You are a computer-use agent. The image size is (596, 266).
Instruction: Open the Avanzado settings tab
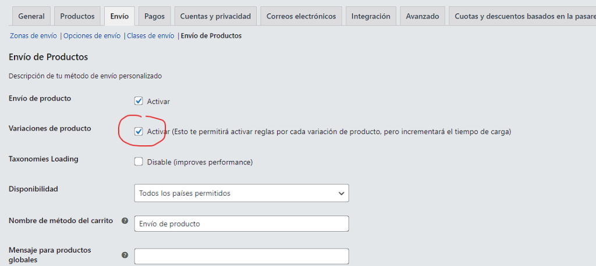[423, 16]
